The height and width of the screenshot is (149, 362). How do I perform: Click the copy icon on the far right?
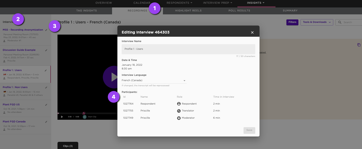[359, 45]
